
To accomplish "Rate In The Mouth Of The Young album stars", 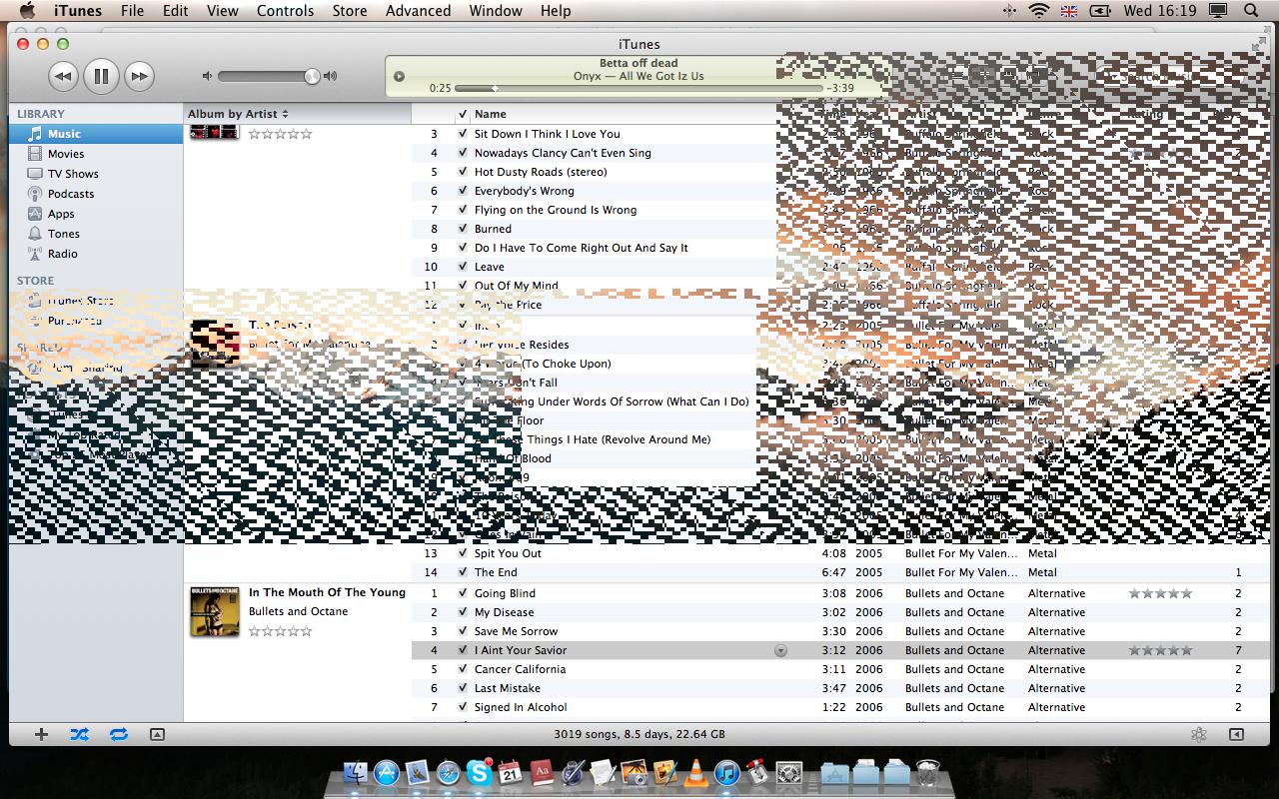I will [280, 631].
